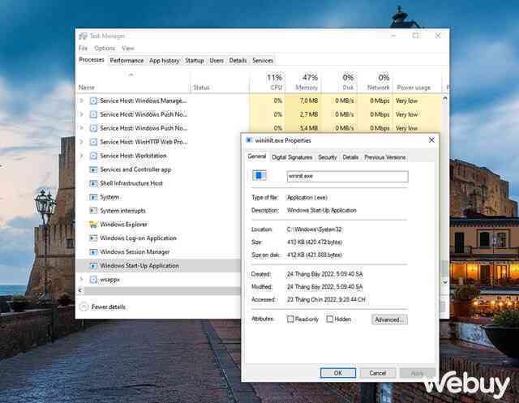Click the Advanced... attributes button
Image resolution: width=519 pixels, height=403 pixels.
[x=389, y=319]
